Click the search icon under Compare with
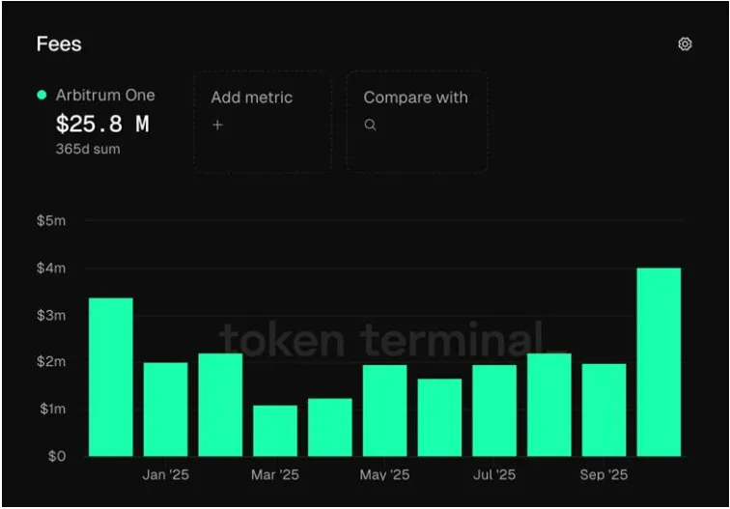730x509 pixels. (370, 125)
